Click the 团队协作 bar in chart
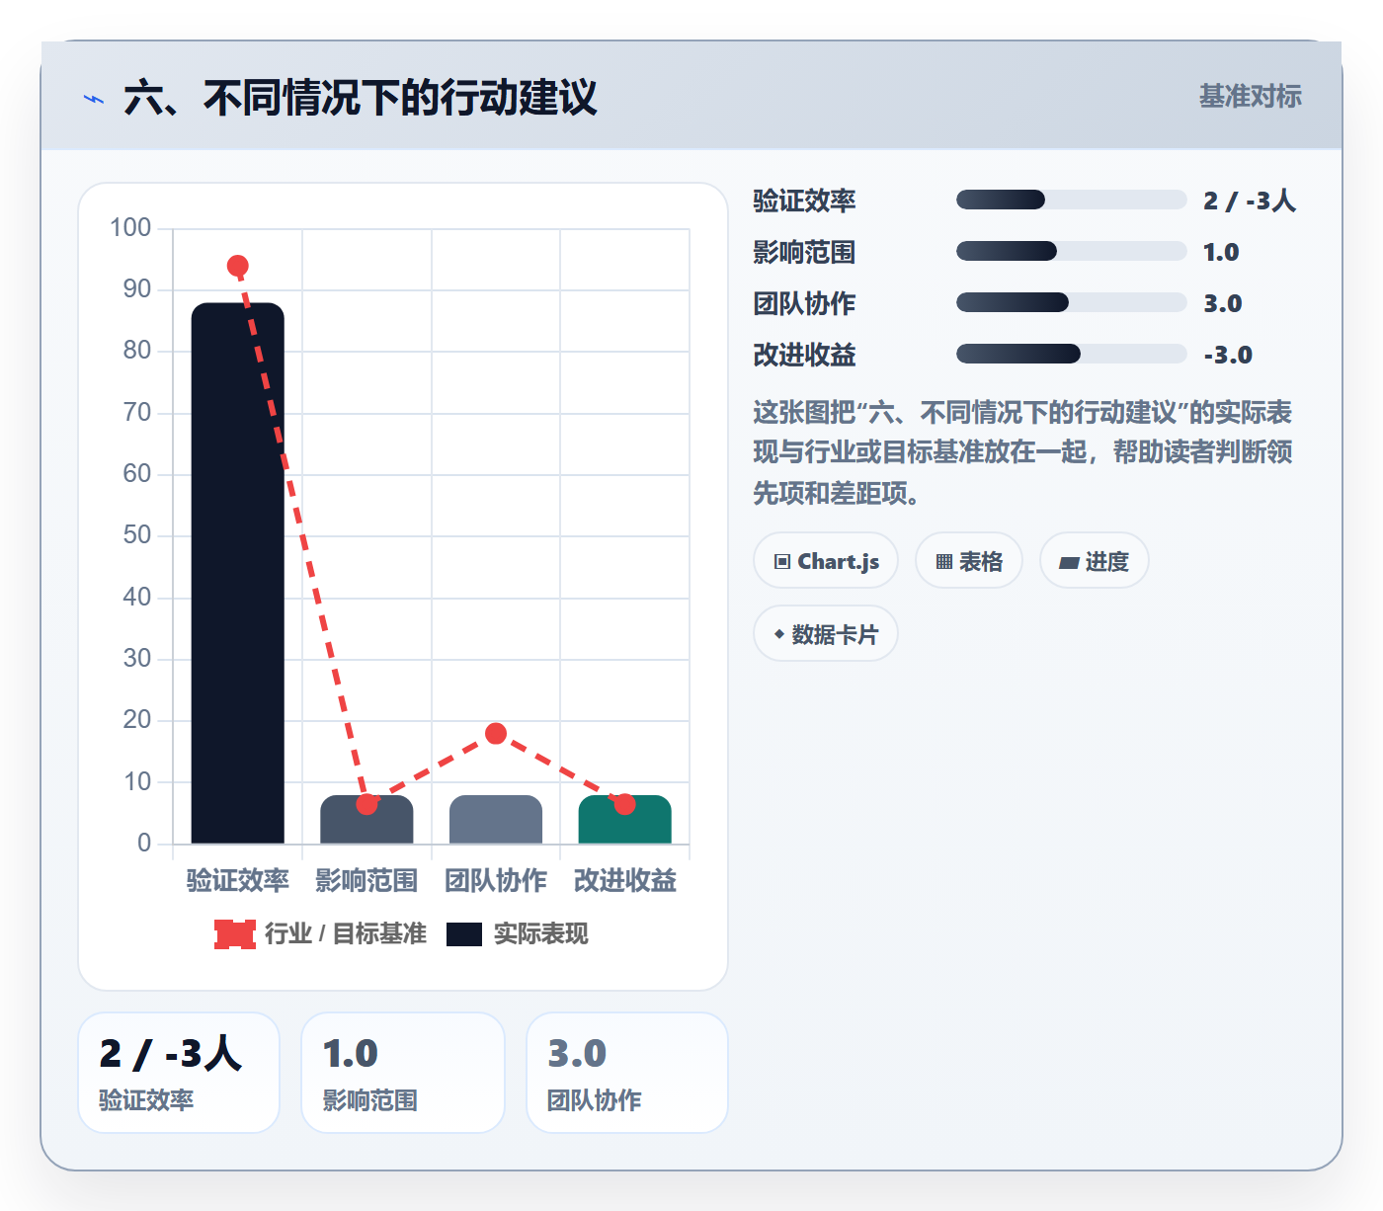The image size is (1383, 1211). (496, 819)
